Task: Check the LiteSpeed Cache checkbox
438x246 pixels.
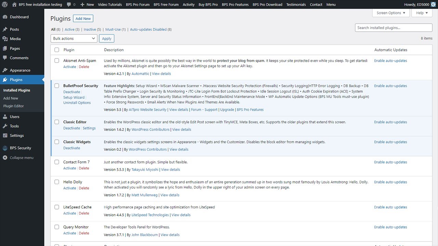Action: (x=57, y=207)
